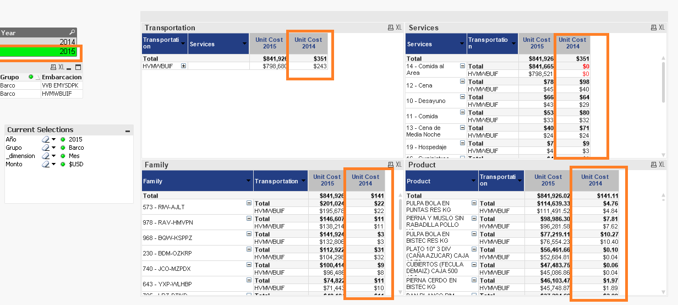
Task: Clear the Monto selection with eraser
Action: [46, 164]
